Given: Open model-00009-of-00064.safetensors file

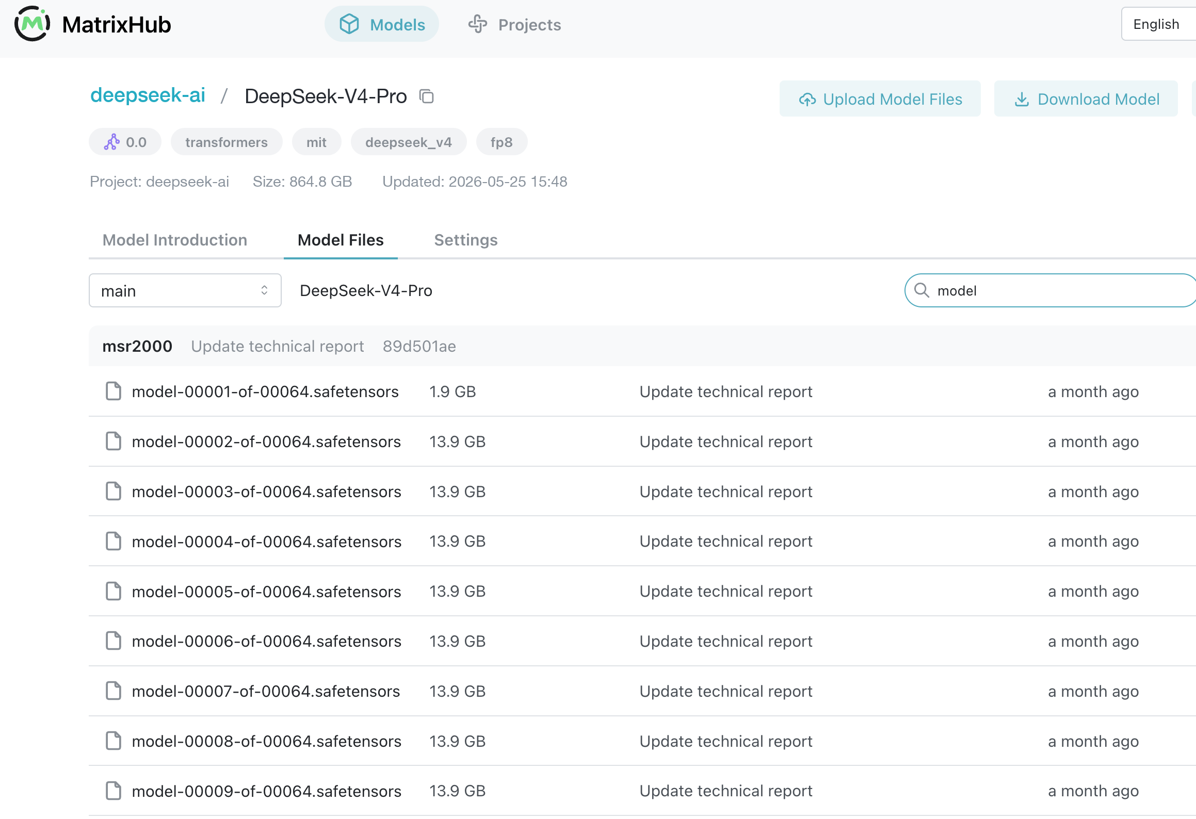Looking at the screenshot, I should pos(266,791).
